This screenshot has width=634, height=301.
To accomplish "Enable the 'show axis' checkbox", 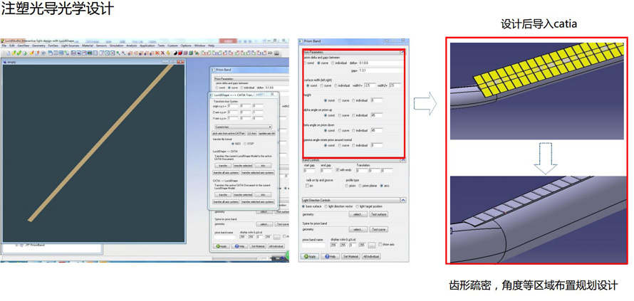I will [380, 244].
